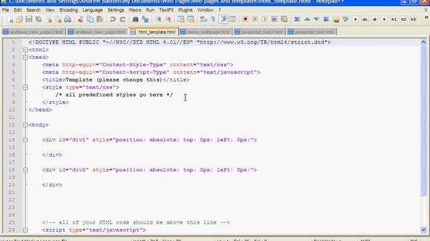The height and width of the screenshot is (241, 430).
Task: Collapse the <head> fold marker on line 3
Action: [x=26, y=57]
